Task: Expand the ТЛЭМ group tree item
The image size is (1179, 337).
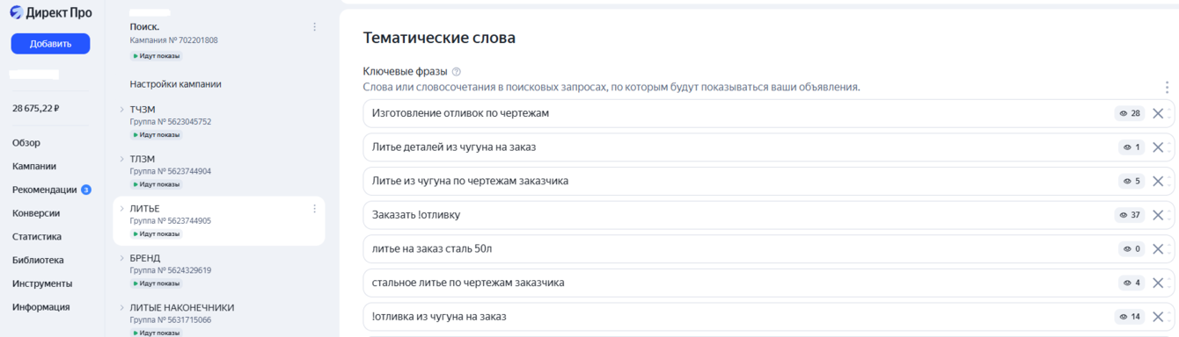Action: tap(122, 159)
